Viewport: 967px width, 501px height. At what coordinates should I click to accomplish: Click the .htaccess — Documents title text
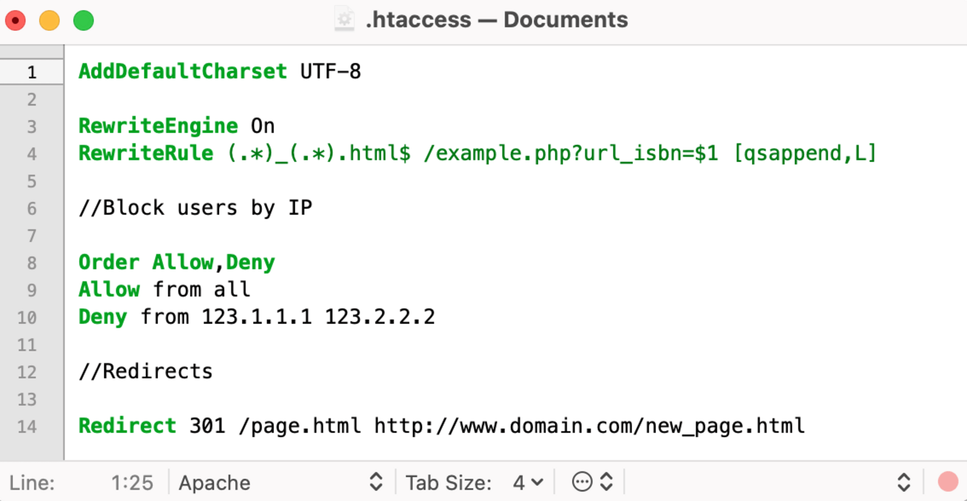(x=496, y=20)
